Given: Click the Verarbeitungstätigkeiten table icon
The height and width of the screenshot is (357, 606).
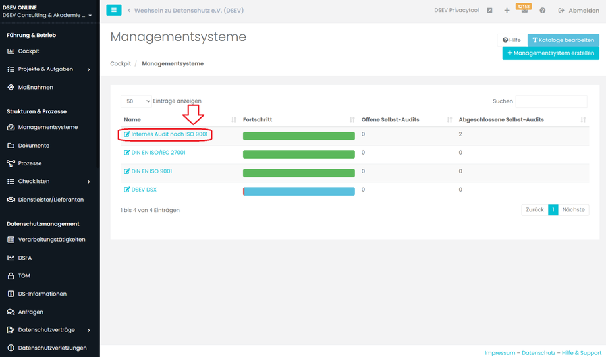Looking at the screenshot, I should 11,240.
